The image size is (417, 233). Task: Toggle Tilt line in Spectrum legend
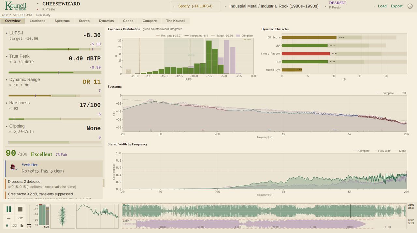(x=401, y=93)
